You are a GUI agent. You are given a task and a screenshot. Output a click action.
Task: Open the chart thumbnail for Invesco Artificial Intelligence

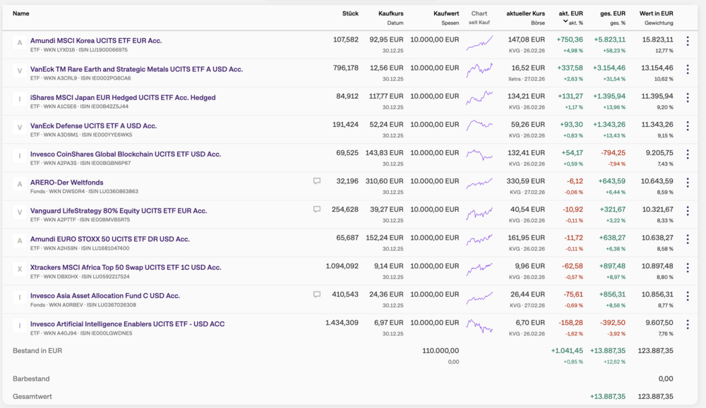click(x=479, y=326)
